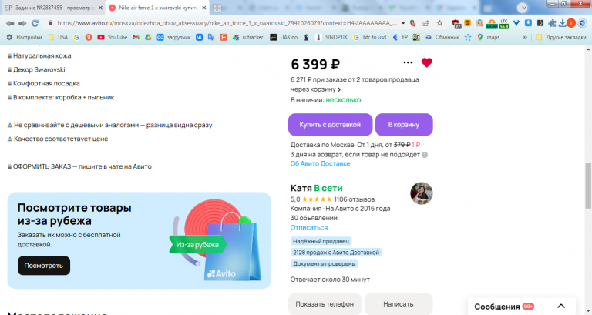
Task: Click the black Посмотреть button
Action: click(x=44, y=266)
